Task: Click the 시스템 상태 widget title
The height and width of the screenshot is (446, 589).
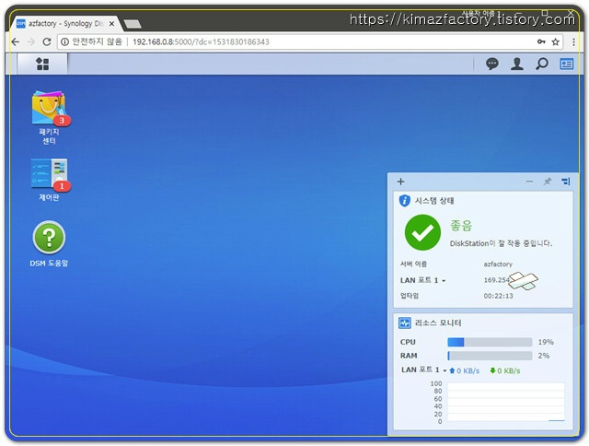Action: [x=434, y=201]
